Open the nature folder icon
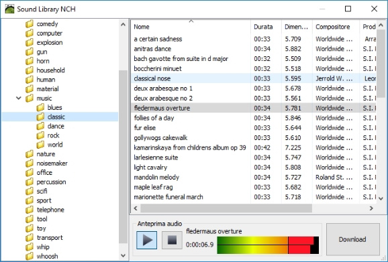The image size is (388, 262). click(30, 154)
